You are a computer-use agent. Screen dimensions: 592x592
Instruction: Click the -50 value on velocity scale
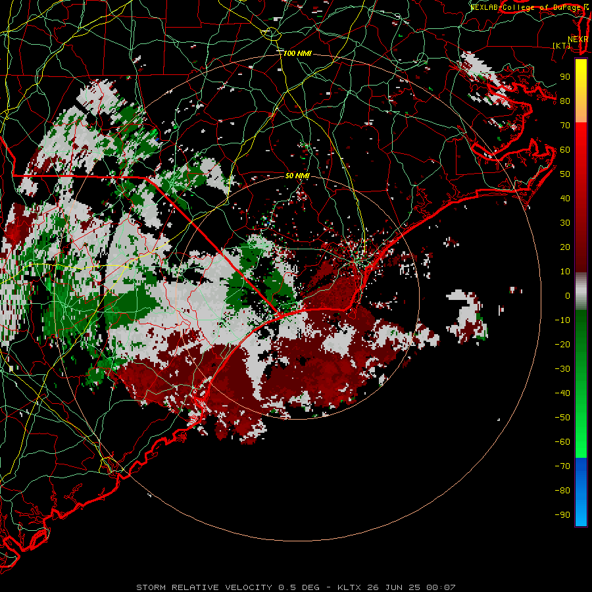click(562, 418)
